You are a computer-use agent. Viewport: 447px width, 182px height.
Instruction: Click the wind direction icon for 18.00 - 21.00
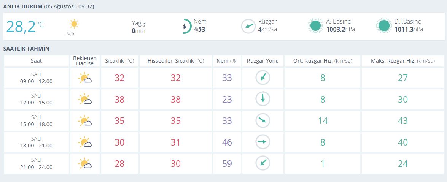262,142
